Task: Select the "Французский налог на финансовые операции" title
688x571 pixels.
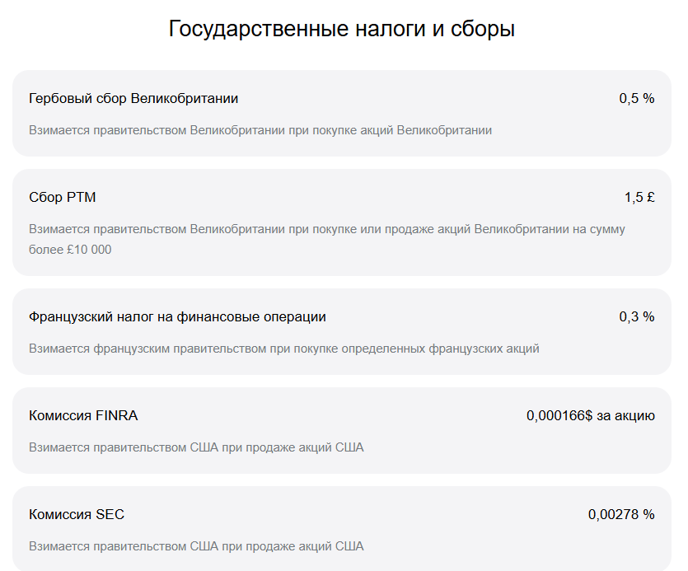Action: coord(177,317)
